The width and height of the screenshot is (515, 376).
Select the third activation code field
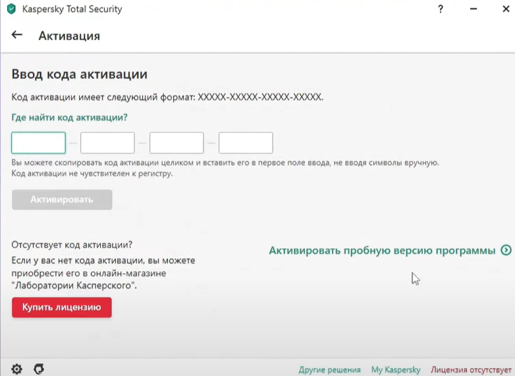point(176,143)
